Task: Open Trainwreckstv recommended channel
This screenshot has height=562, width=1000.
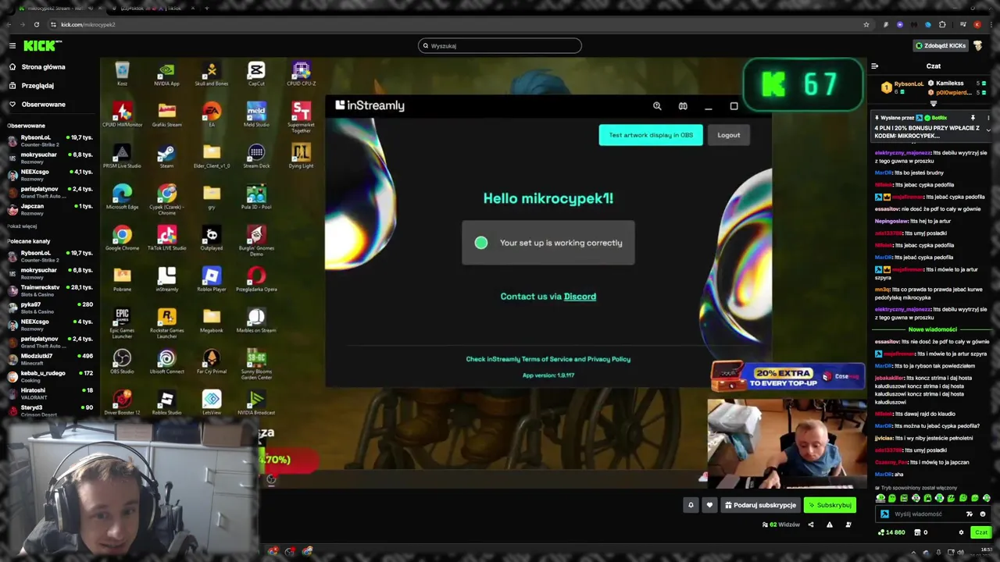Action: [51, 290]
